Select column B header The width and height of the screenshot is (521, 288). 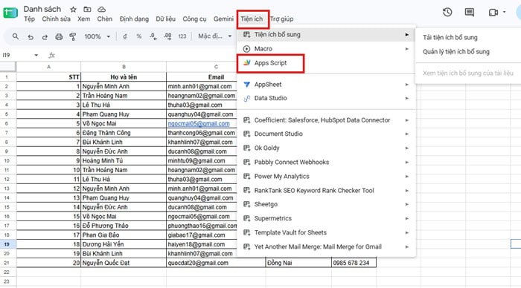(x=124, y=67)
